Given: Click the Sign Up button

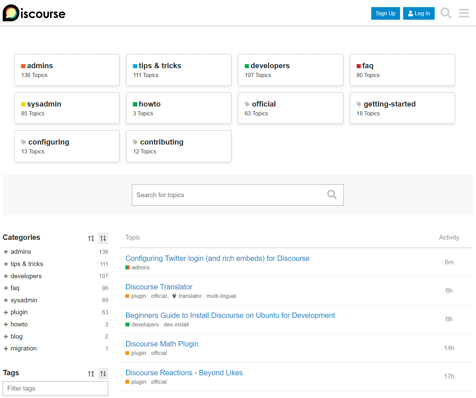Looking at the screenshot, I should point(385,13).
